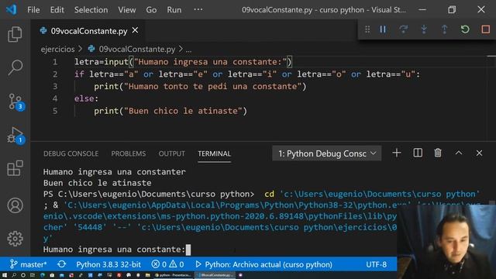Click the ejercicios breadcrumb folder
The width and height of the screenshot is (496, 279).
coord(57,50)
